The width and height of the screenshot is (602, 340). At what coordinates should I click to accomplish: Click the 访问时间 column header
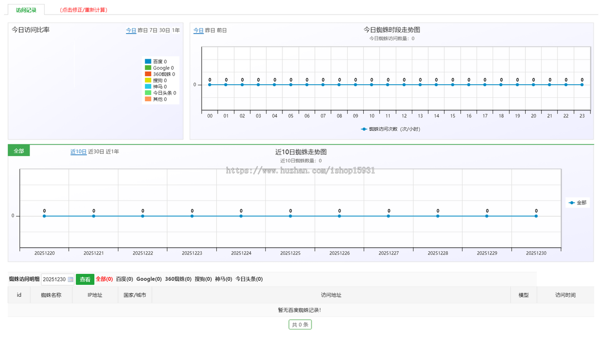(x=565, y=295)
